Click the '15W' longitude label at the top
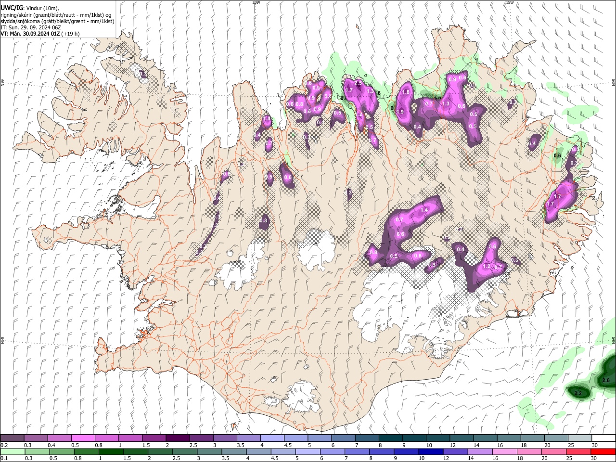616x462 pixels. pyautogui.click(x=510, y=2)
